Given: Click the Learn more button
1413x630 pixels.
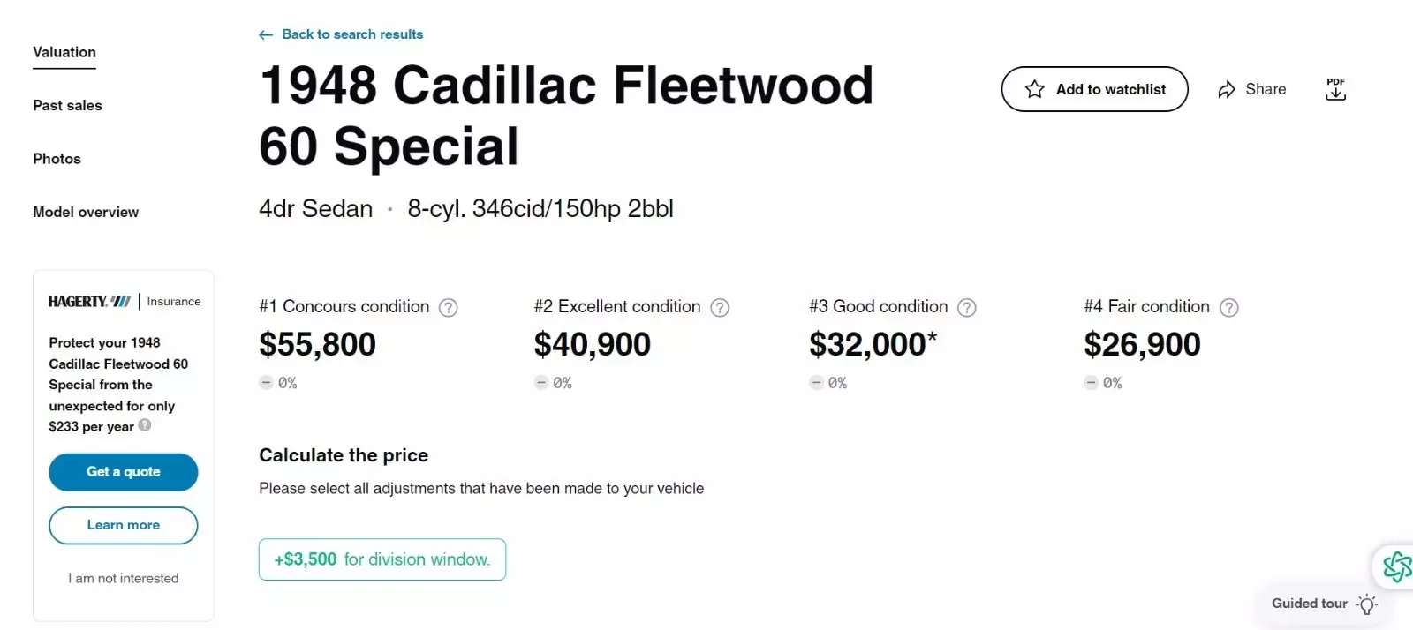Looking at the screenshot, I should (123, 525).
